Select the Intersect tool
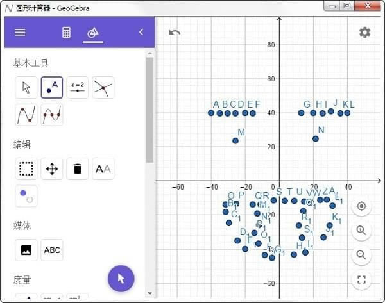 [103, 88]
